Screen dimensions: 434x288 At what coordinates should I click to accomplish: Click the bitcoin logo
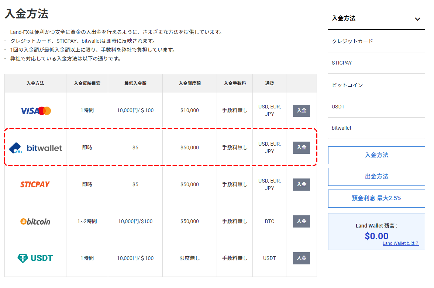[35, 221]
